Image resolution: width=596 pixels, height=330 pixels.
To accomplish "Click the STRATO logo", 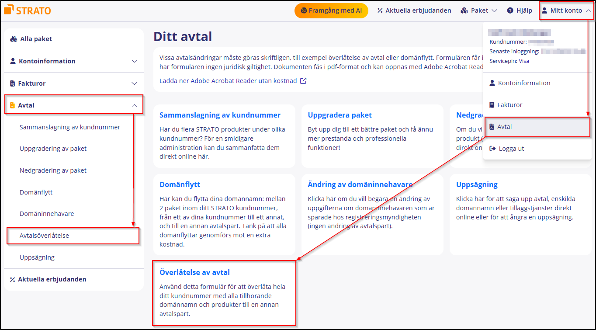I will click(x=27, y=10).
